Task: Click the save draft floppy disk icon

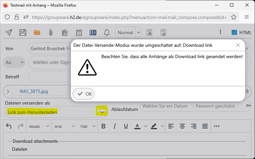Action: pos(23,33)
